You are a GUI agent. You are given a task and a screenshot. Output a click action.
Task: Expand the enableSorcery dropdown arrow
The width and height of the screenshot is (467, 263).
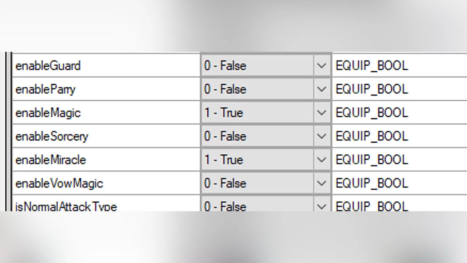click(321, 136)
